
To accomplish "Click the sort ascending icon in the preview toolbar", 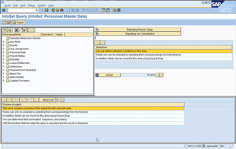I will click(x=4, y=100).
